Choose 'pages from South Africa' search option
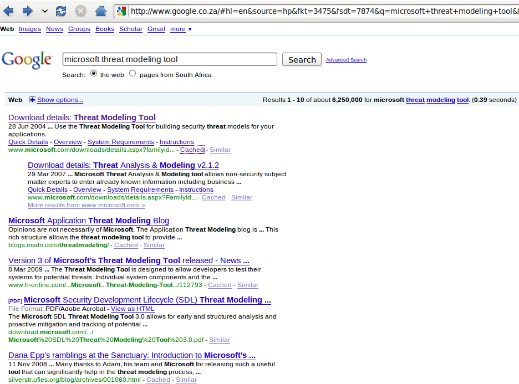Image resolution: width=519 pixels, height=384 pixels. pyautogui.click(x=177, y=74)
